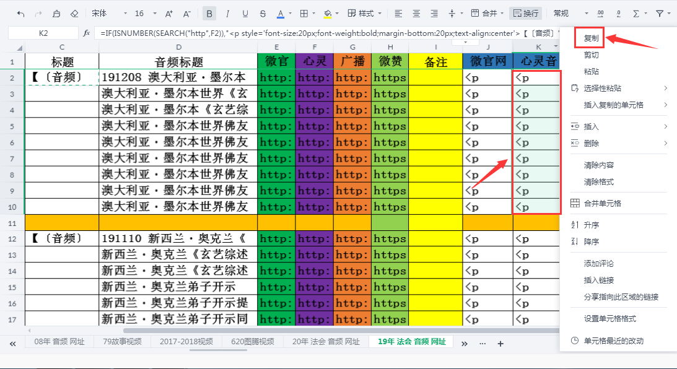
Task: Open the vertical alignment dropdown arrow
Action: [461, 14]
